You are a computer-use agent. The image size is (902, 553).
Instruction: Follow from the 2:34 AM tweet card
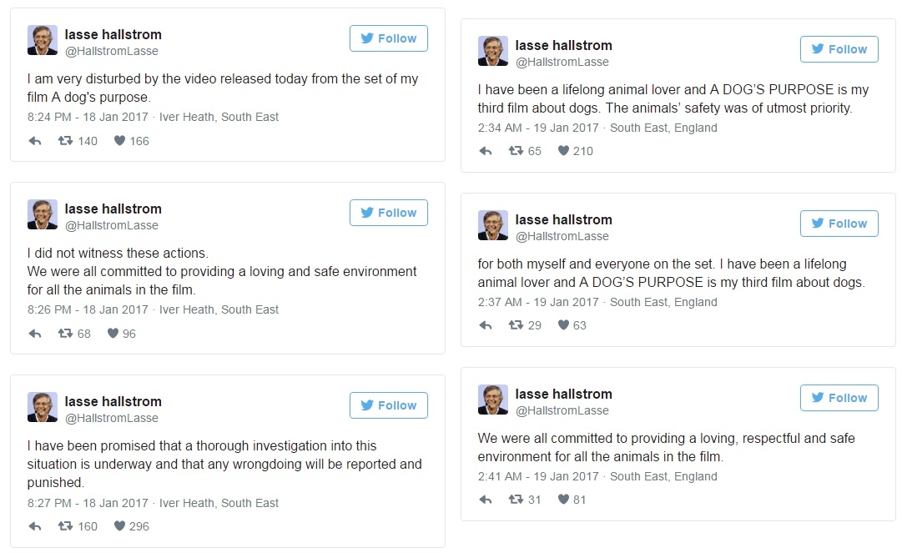pos(839,49)
